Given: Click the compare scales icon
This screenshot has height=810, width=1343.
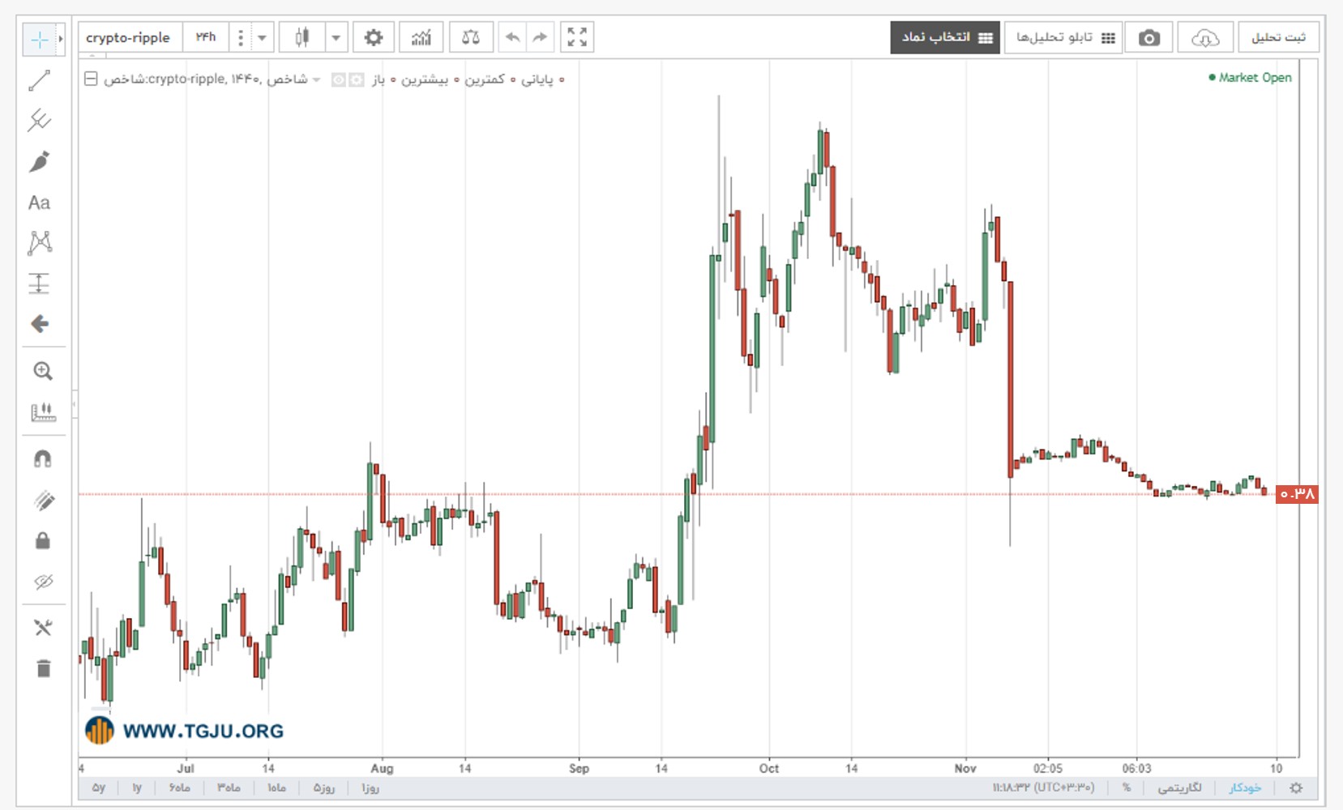Looking at the screenshot, I should tap(471, 37).
